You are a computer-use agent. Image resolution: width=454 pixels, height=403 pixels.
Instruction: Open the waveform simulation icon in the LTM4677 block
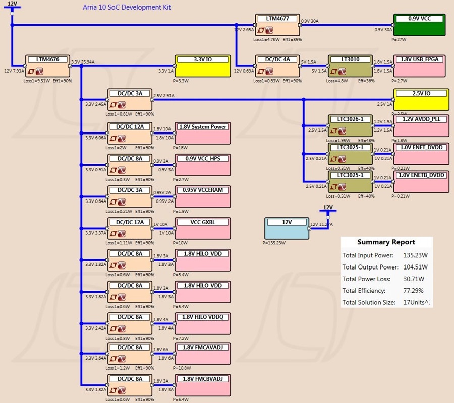click(269, 30)
